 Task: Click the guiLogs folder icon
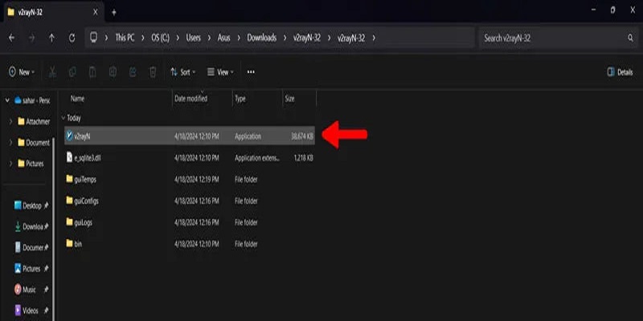click(x=69, y=222)
